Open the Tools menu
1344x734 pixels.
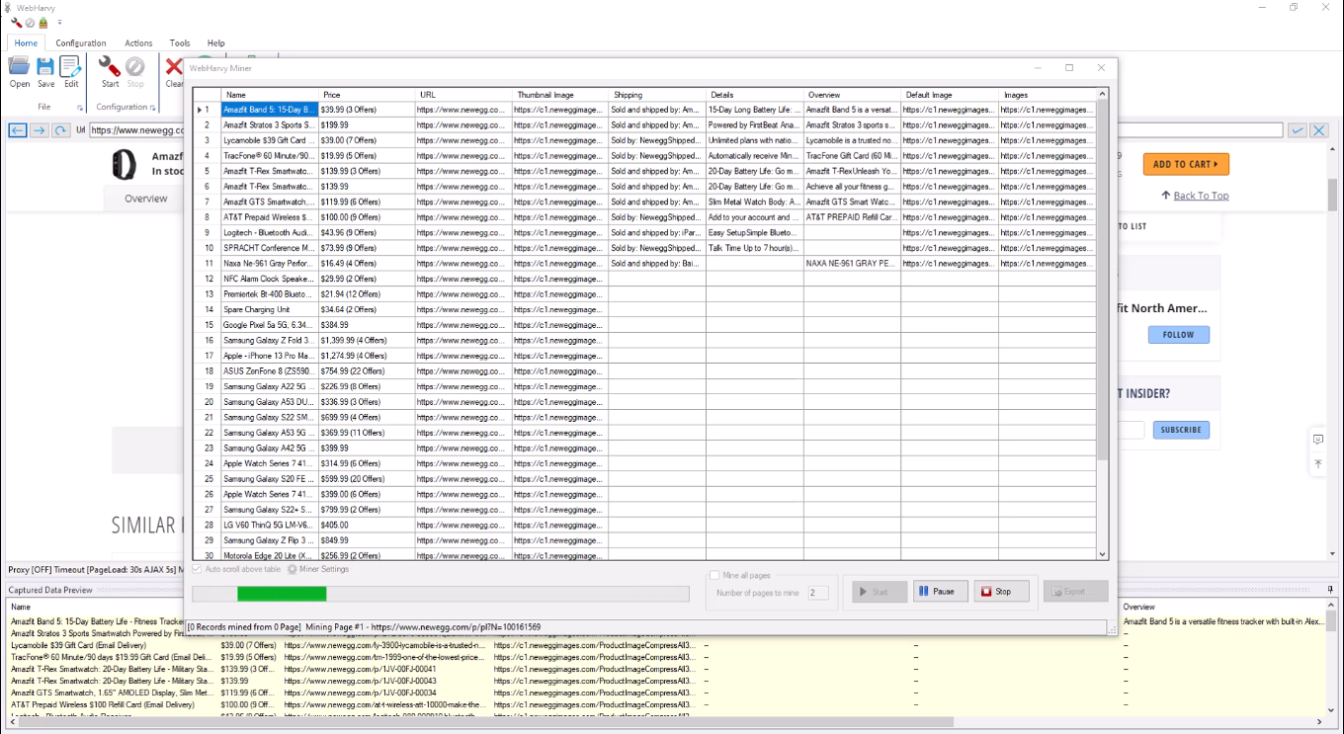(x=179, y=42)
